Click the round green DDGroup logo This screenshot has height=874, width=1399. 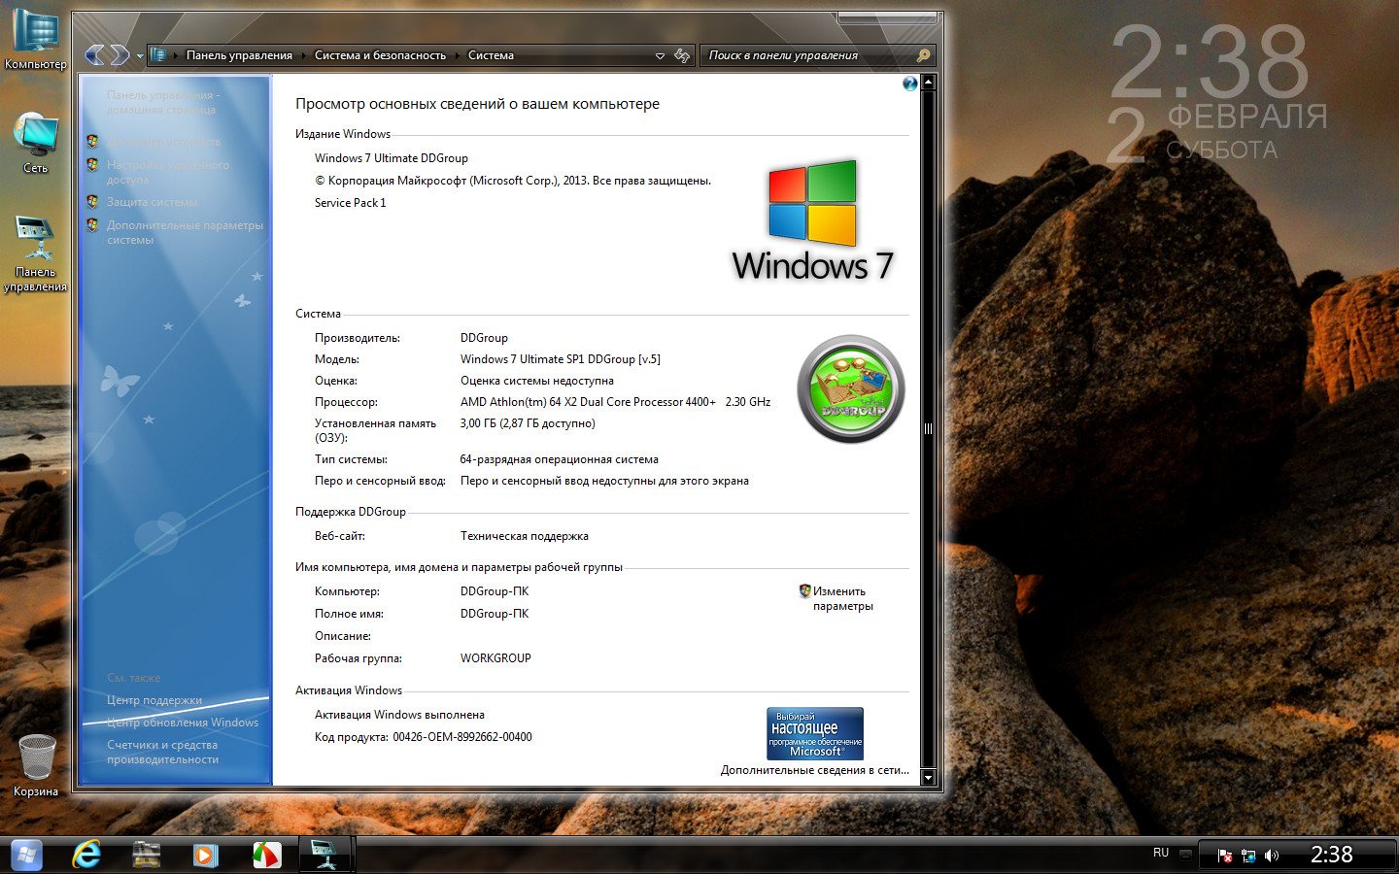coord(851,388)
